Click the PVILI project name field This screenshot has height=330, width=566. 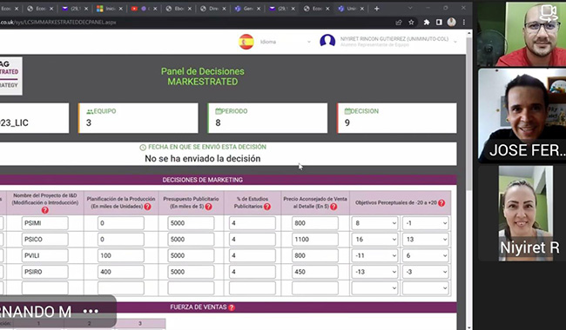pyautogui.click(x=44, y=255)
